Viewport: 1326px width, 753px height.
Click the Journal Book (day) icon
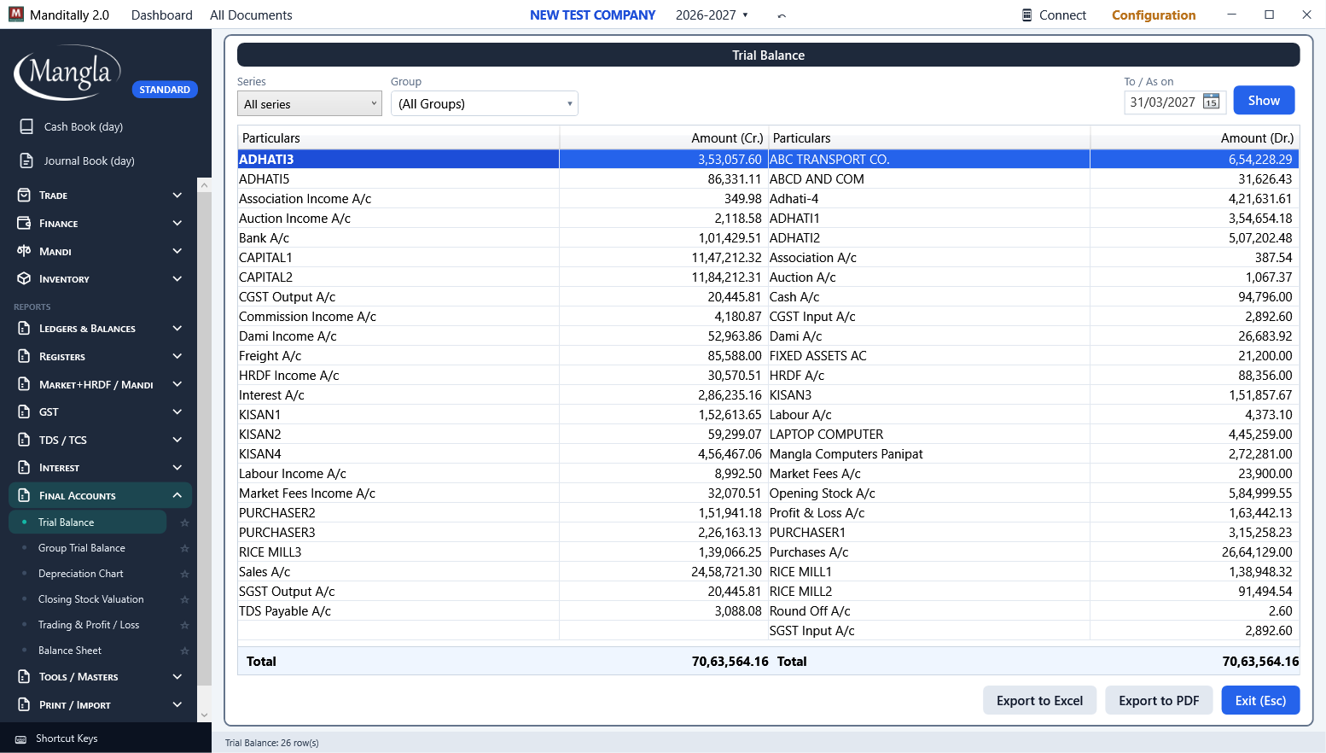click(26, 161)
